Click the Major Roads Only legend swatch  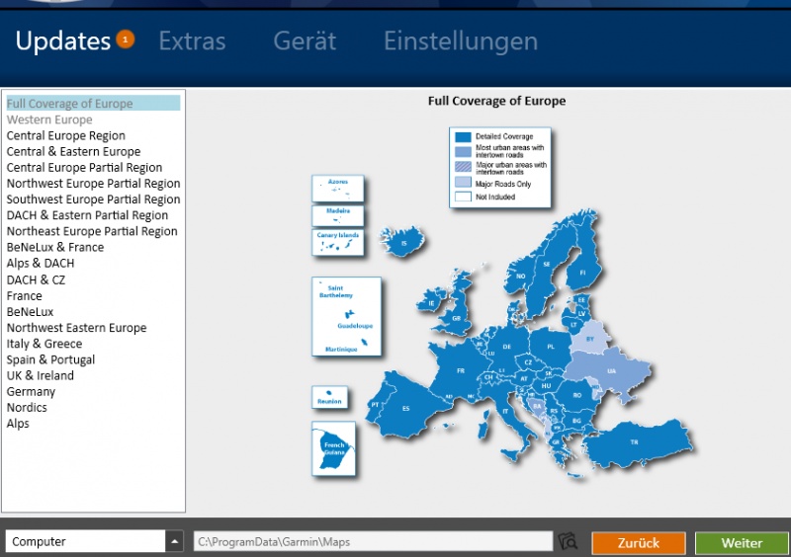point(463,183)
